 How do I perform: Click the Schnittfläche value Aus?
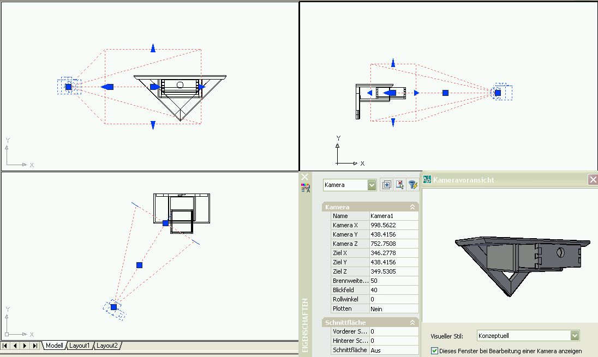pyautogui.click(x=394, y=350)
